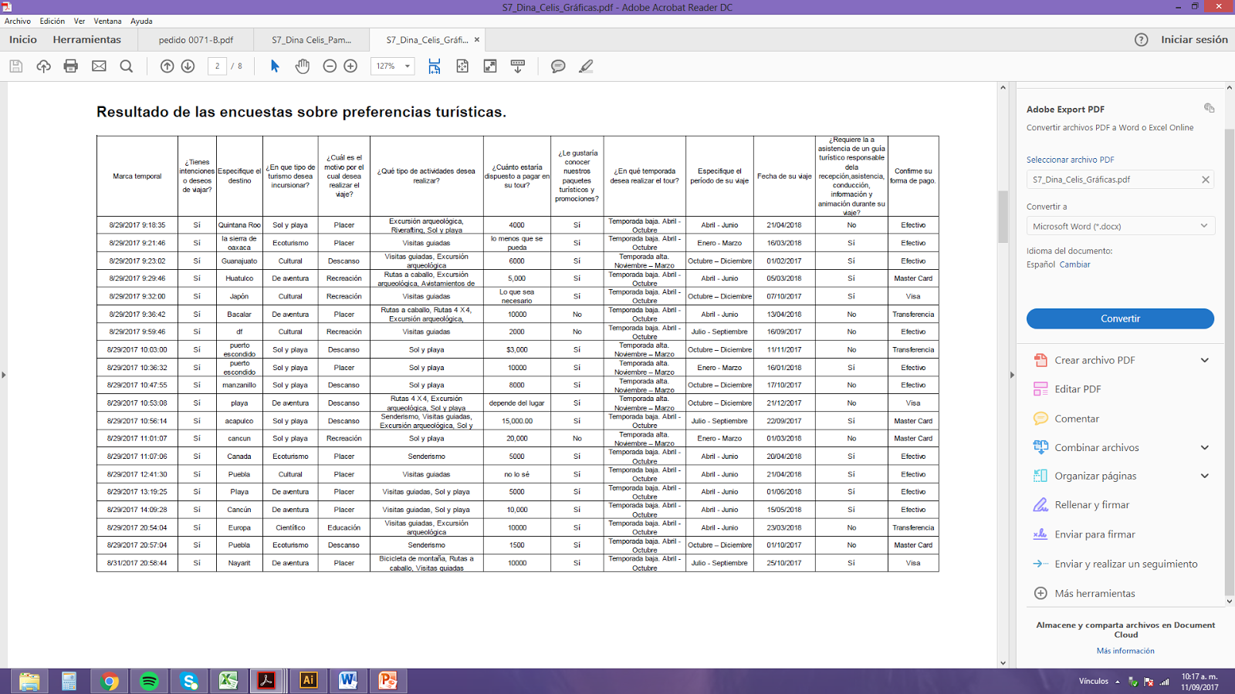The image size is (1235, 694).
Task: Open the Ayuda menu
Action: [141, 22]
